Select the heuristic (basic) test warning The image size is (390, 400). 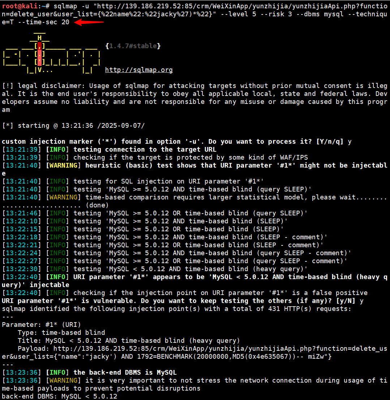[x=195, y=169]
